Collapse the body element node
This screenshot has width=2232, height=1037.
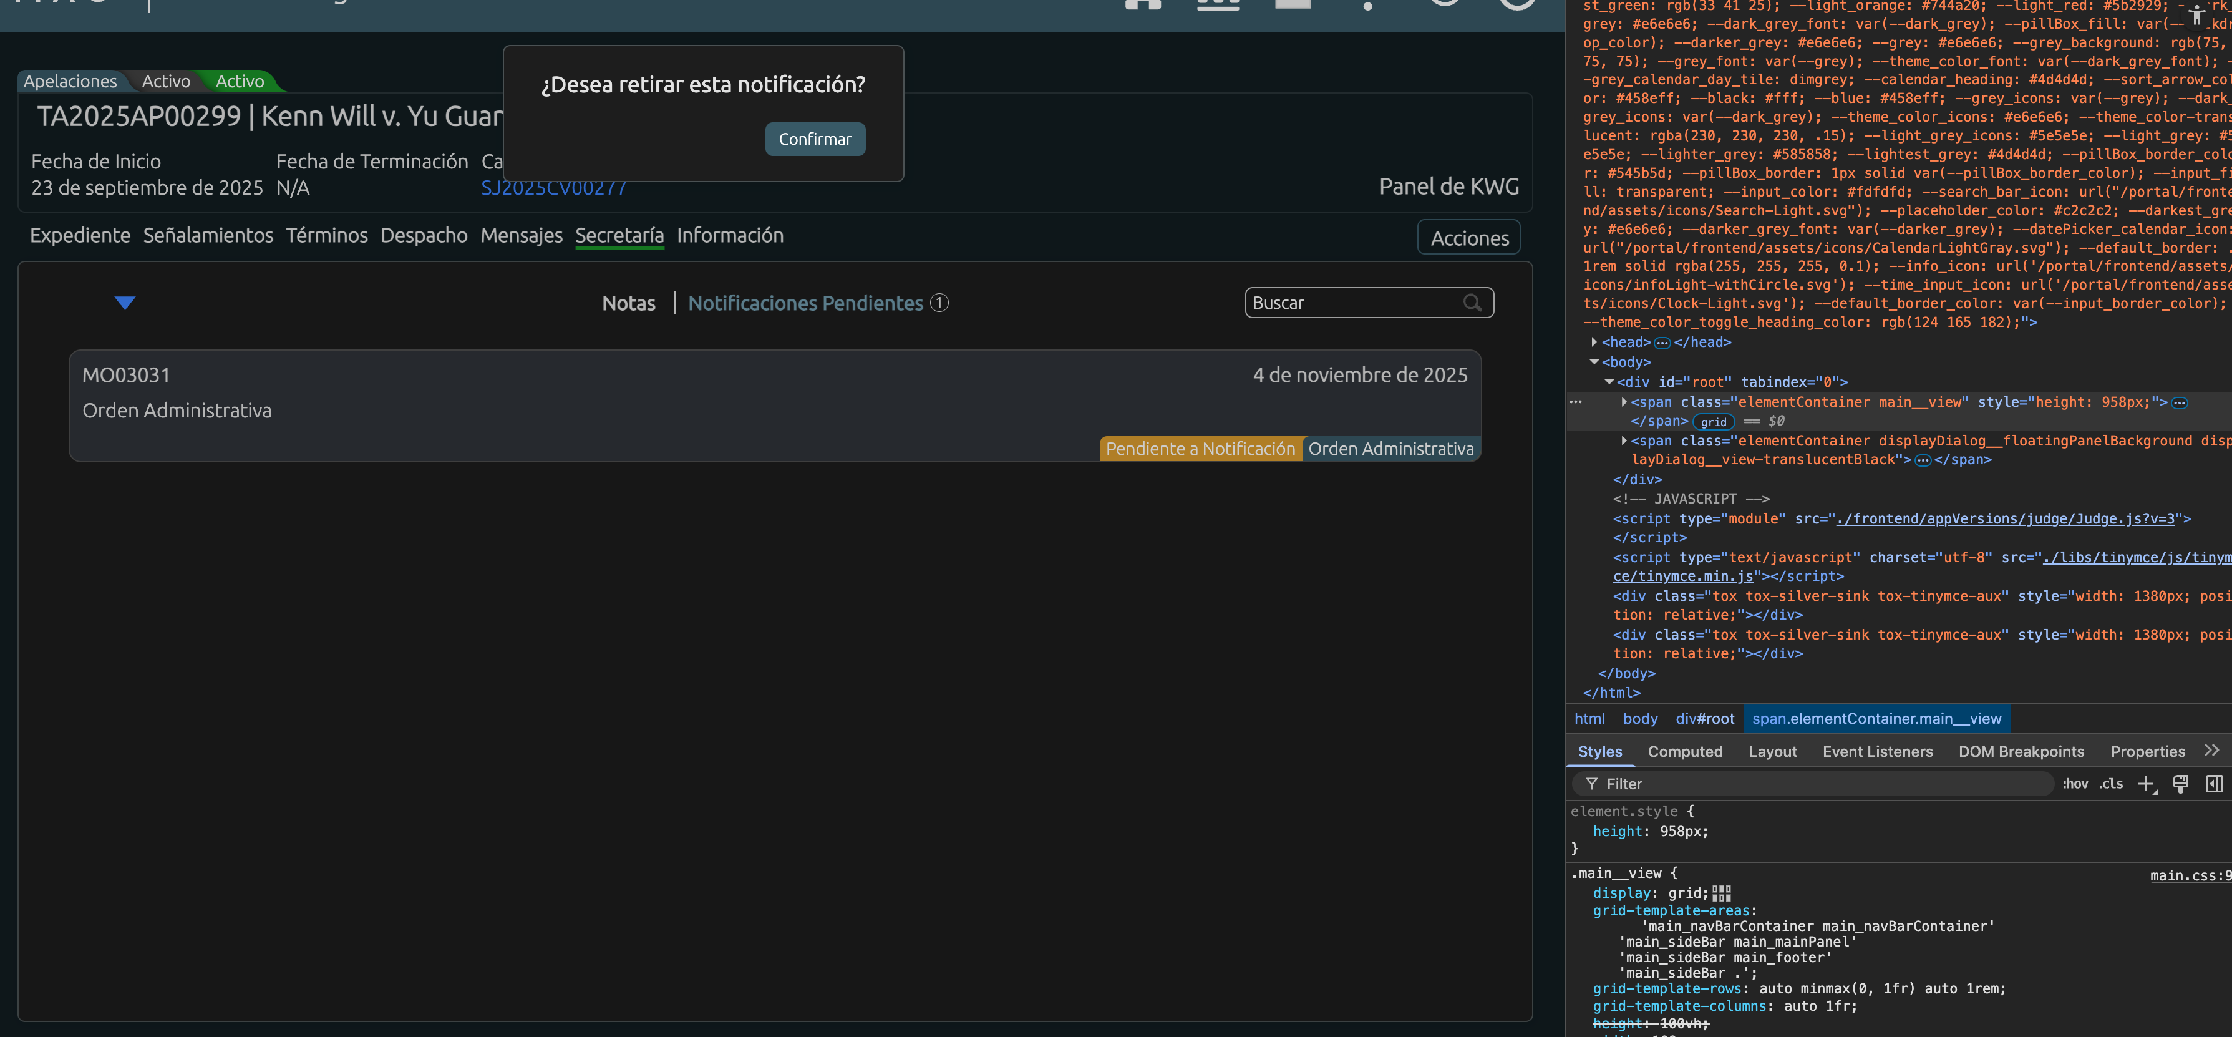[x=1594, y=362]
